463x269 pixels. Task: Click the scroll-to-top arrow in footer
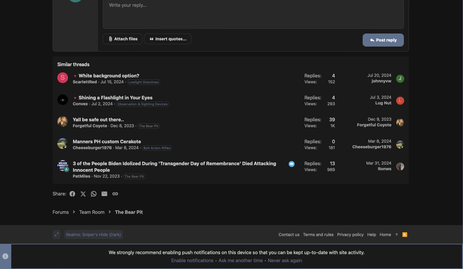pos(396,235)
